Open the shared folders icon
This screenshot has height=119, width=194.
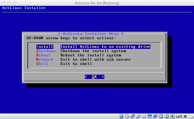coord(144,116)
